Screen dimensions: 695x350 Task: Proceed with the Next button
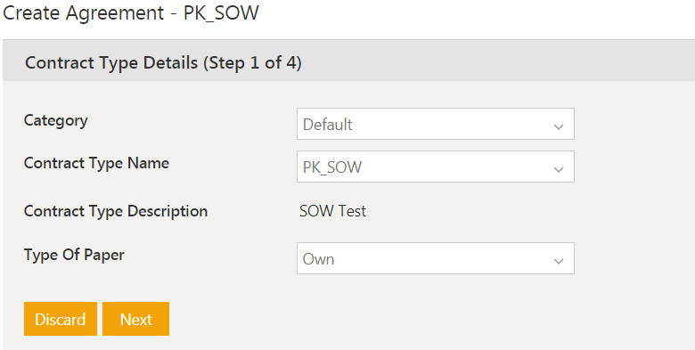click(135, 319)
